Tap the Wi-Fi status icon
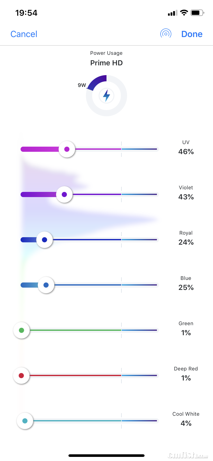 [x=184, y=13]
